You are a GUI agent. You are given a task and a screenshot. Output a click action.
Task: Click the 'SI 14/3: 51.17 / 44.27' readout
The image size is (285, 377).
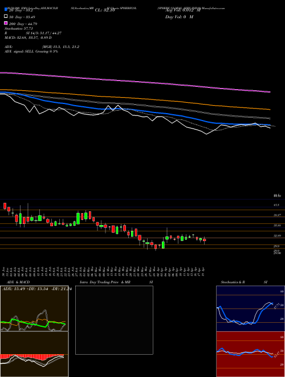point(44,33)
